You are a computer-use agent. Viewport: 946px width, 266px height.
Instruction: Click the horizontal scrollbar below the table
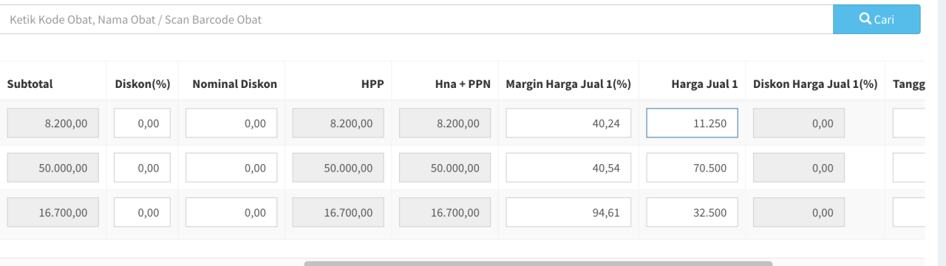click(538, 263)
